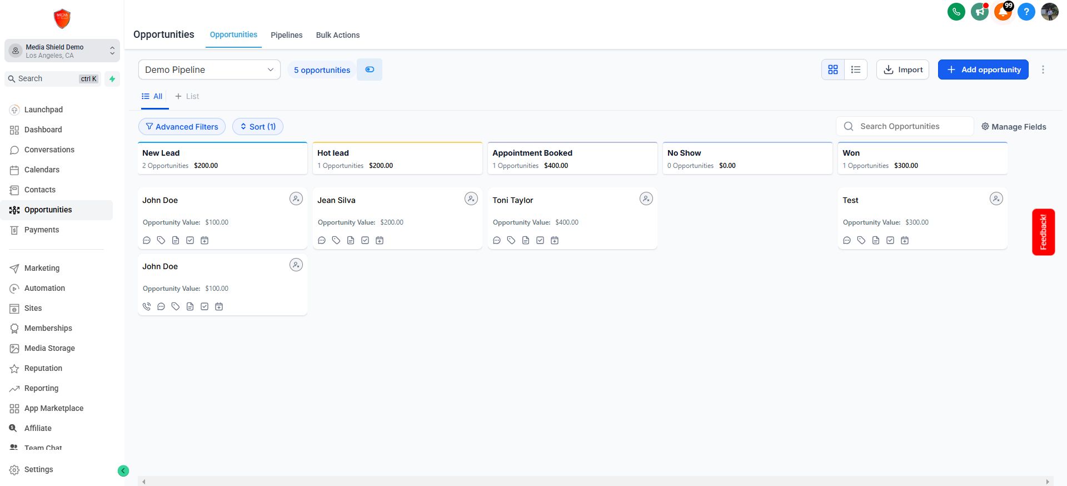The height and width of the screenshot is (486, 1067).
Task: Click the green phone dialer icon
Action: 956,12
